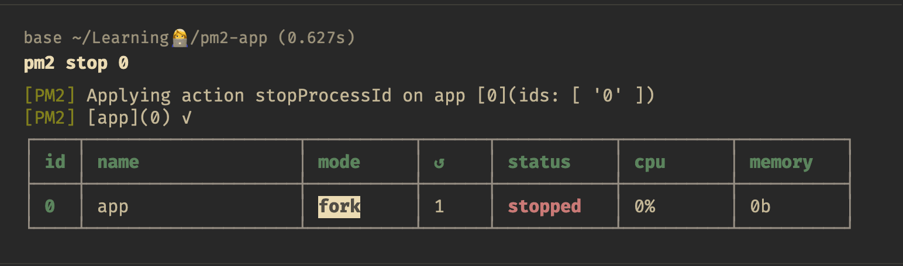Click the restart count value 1

pyautogui.click(x=439, y=206)
